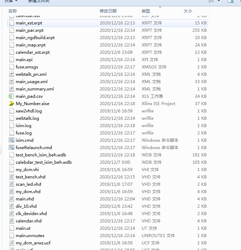Viewport: 241px width, 250px height.
Task: Select the file name main.ut
Action: (23, 228)
